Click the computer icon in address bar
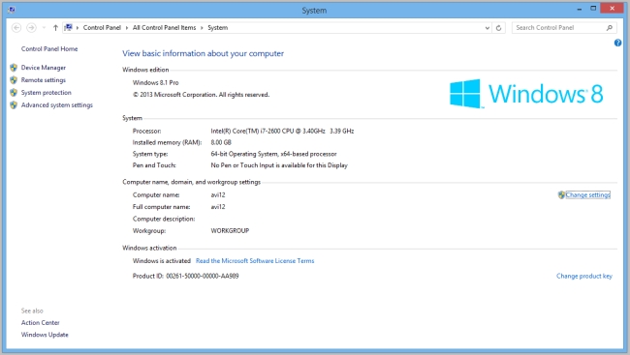The height and width of the screenshot is (355, 630). [68, 27]
